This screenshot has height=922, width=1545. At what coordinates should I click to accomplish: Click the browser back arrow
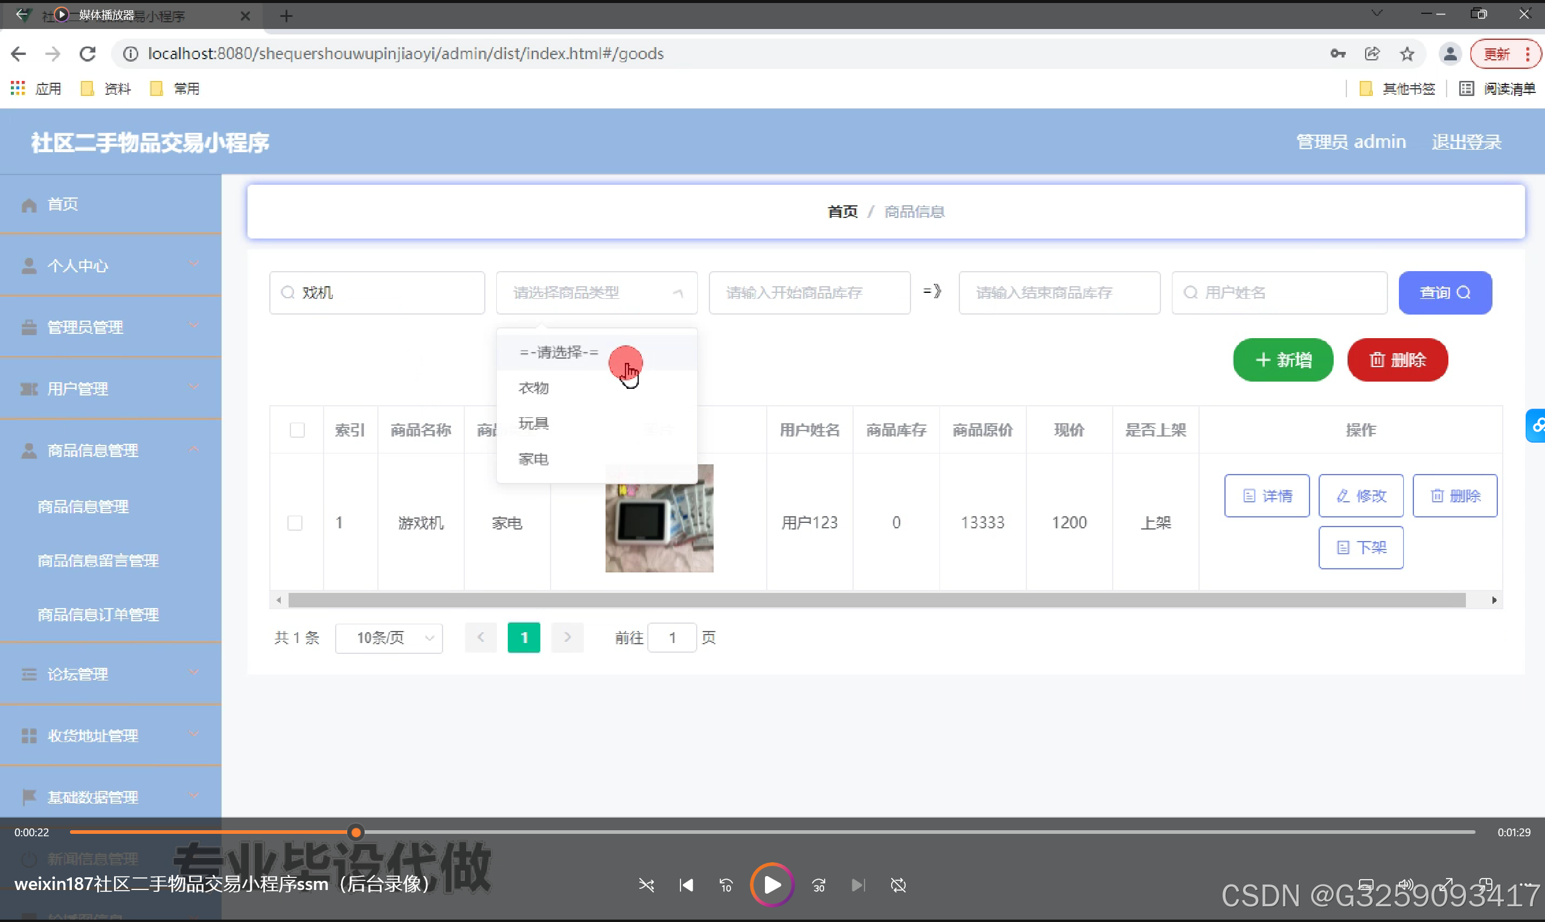tap(19, 54)
